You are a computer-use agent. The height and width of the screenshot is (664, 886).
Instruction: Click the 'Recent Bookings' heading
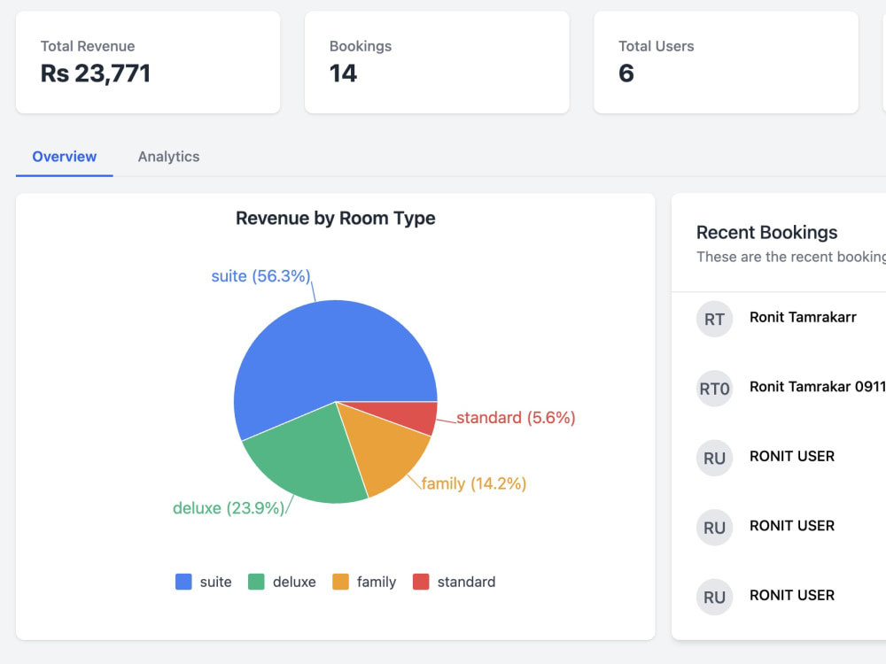coord(766,232)
